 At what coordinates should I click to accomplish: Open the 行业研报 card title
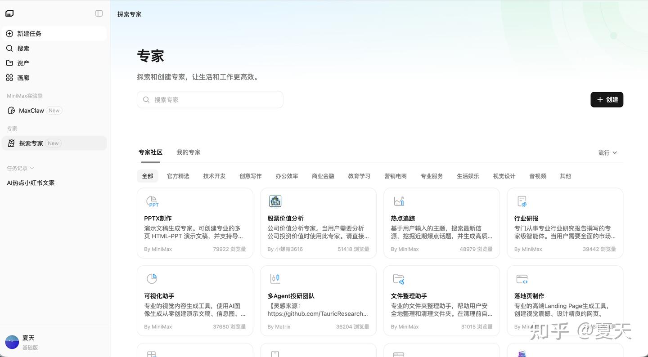(x=526, y=219)
